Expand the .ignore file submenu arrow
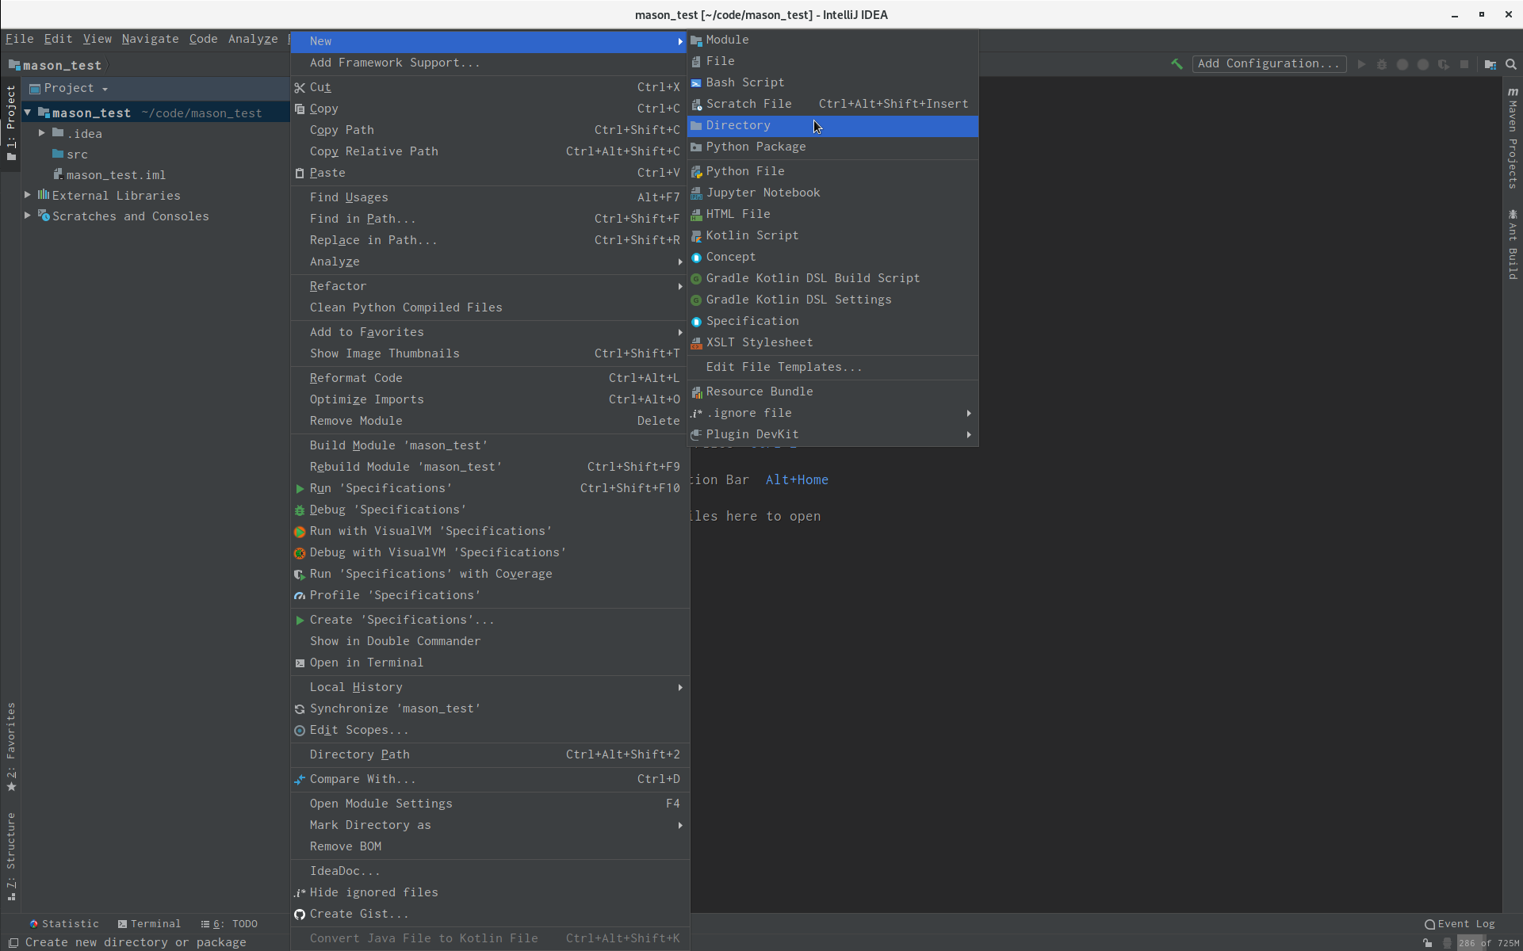Screen dimensions: 1523x951 [x=969, y=414]
